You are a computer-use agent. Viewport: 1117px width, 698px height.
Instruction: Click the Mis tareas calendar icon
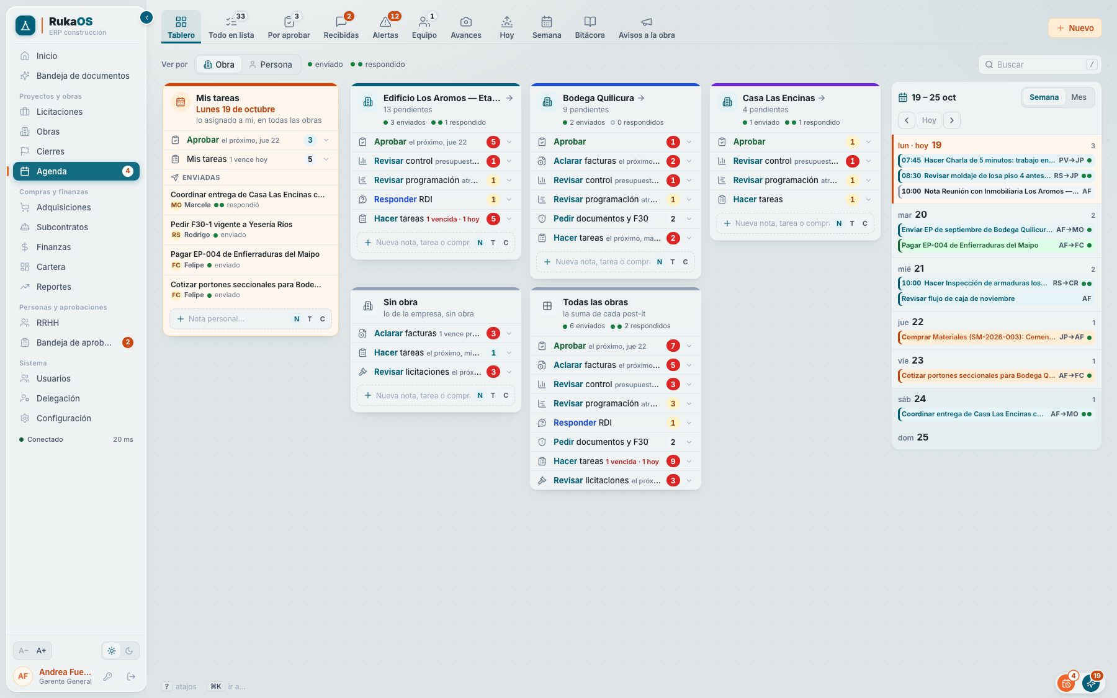181,102
